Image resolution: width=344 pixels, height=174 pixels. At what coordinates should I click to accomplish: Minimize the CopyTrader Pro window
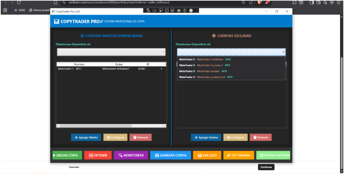[x=266, y=12]
